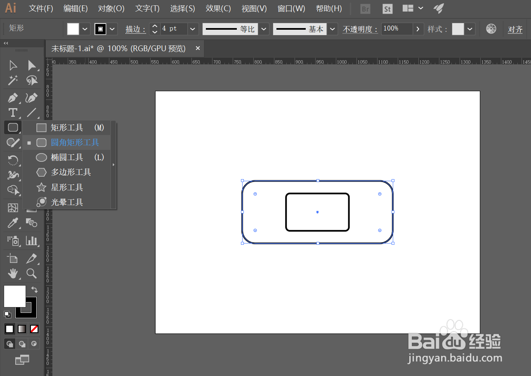Open the 文字(T) menu
Screen dimensions: 531x376
tap(147, 9)
